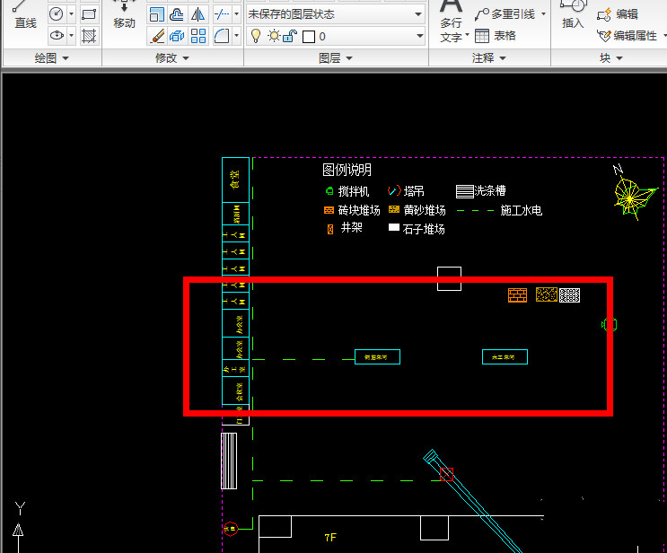Viewport: 667px width, 553px height.
Task: Toggle layer on/off lightbulb icon
Action: click(x=255, y=36)
